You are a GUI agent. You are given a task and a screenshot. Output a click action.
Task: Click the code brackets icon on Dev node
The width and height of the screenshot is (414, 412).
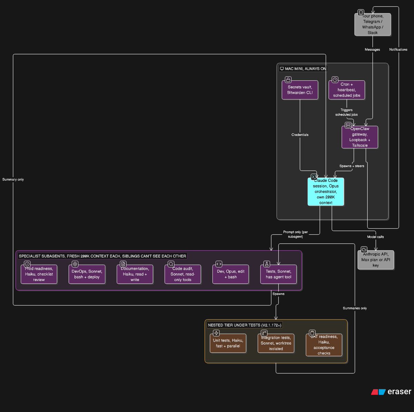click(x=219, y=264)
